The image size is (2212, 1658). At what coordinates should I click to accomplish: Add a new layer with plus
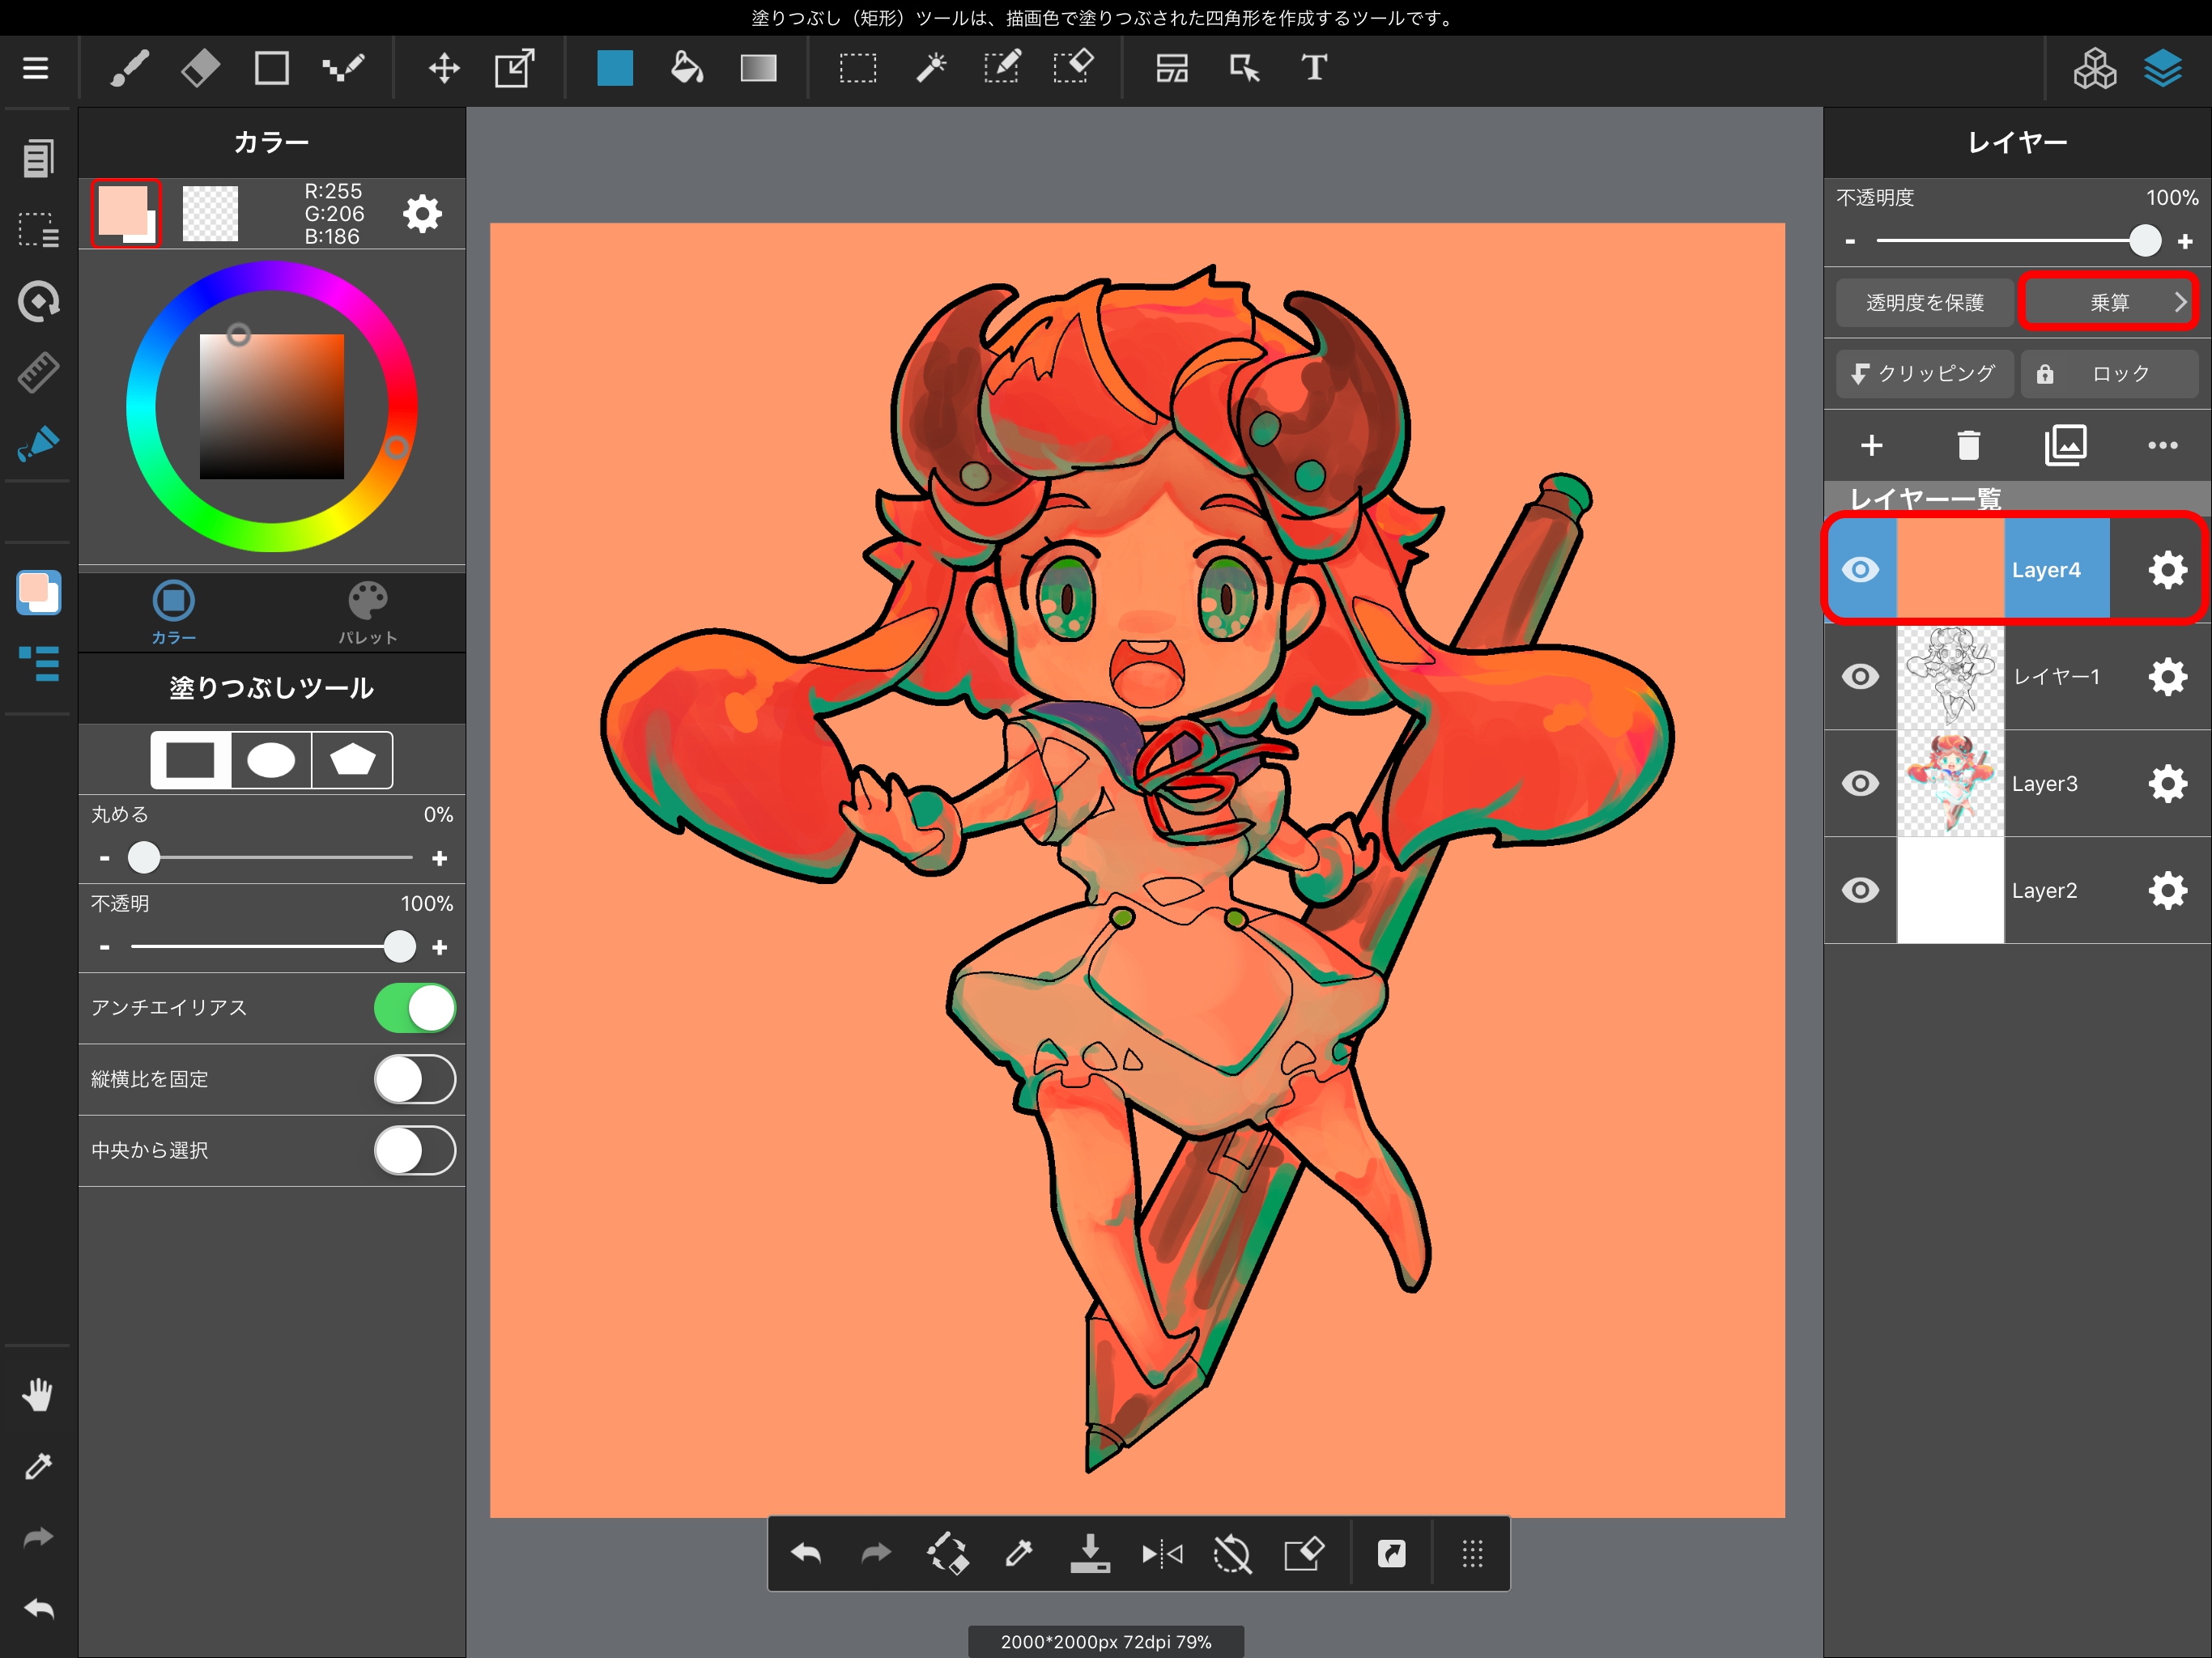(1872, 445)
